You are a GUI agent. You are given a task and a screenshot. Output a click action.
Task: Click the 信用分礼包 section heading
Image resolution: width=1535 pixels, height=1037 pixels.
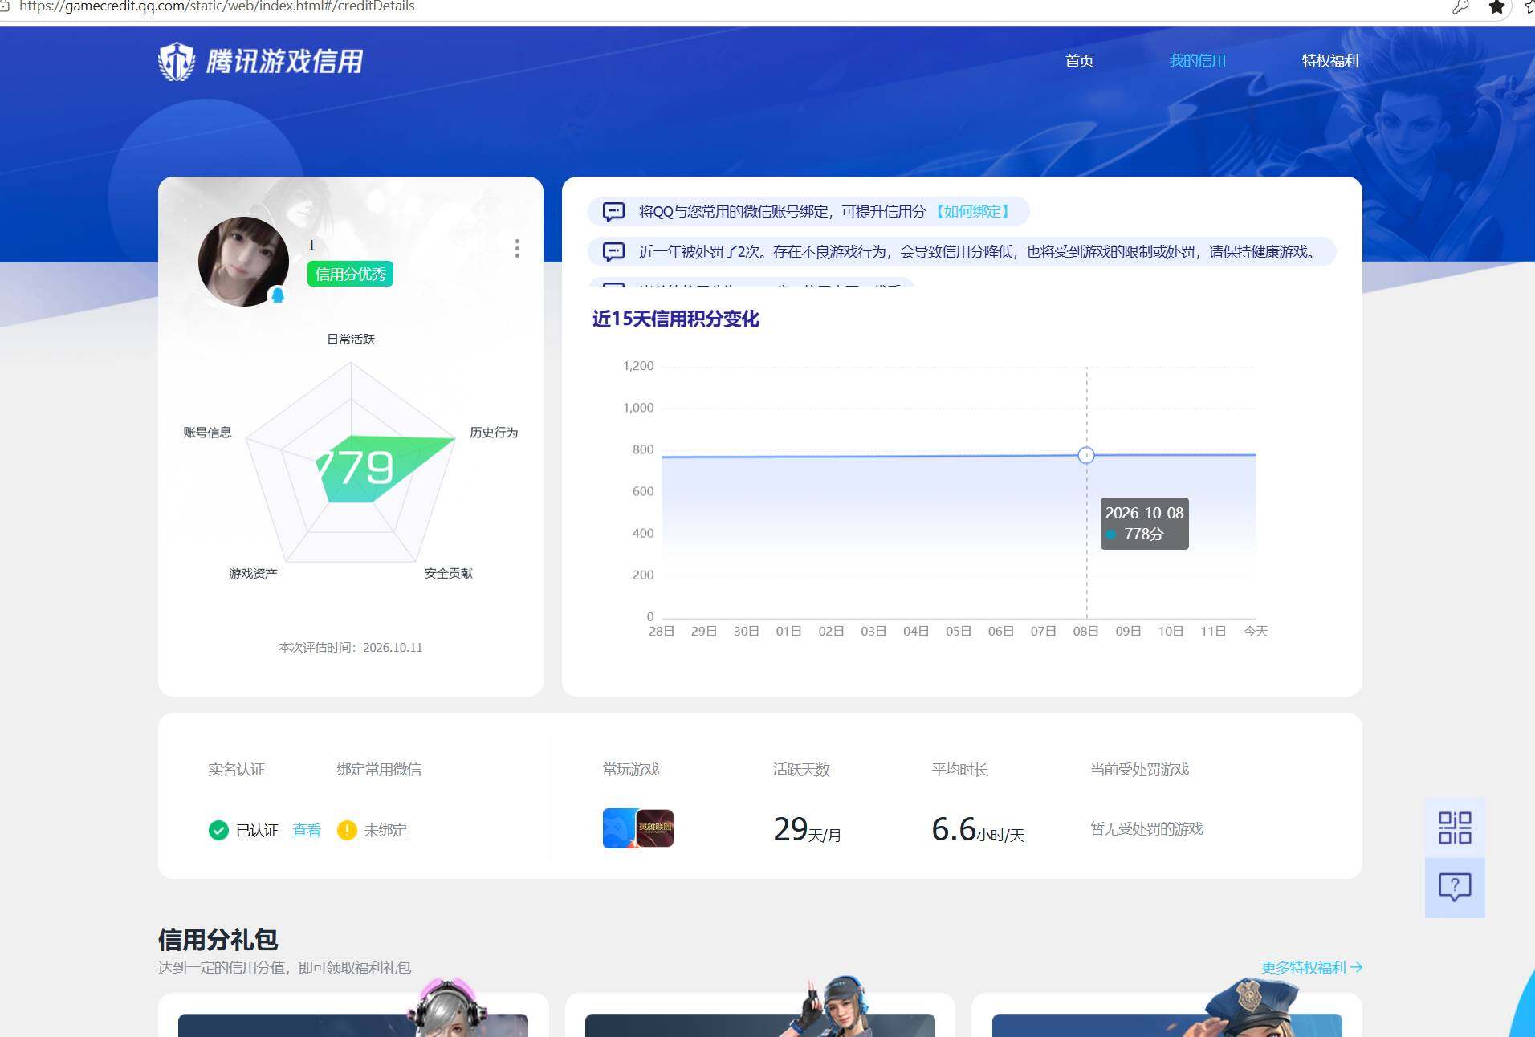[218, 939]
